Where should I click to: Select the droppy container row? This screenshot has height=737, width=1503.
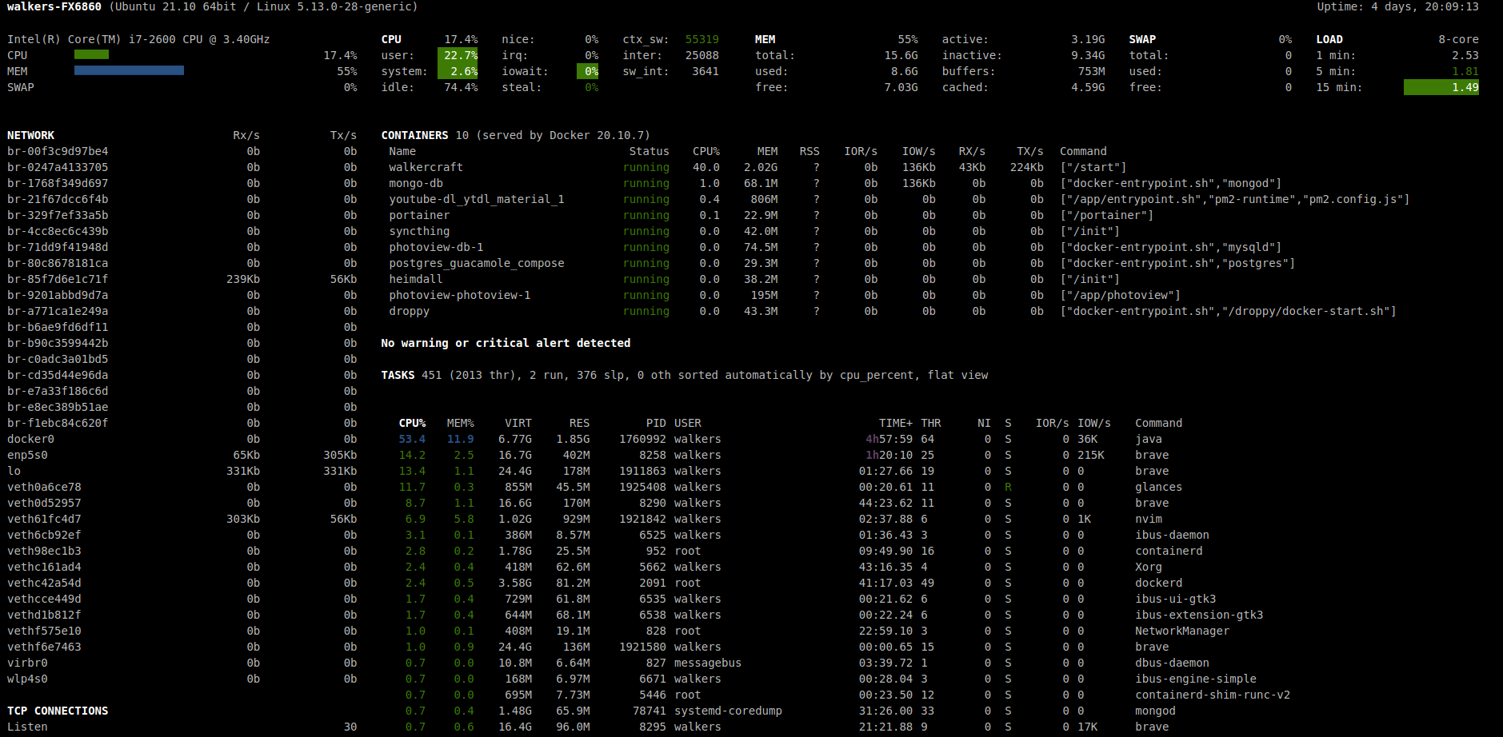click(409, 311)
